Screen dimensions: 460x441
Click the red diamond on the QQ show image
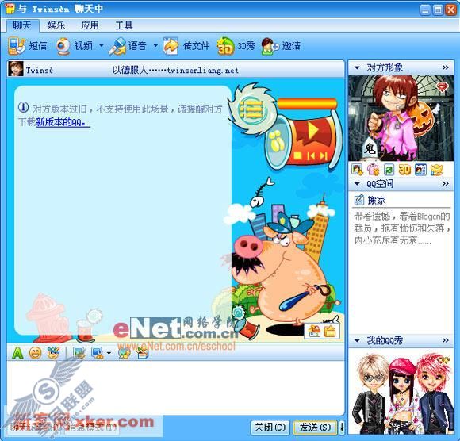[442, 86]
